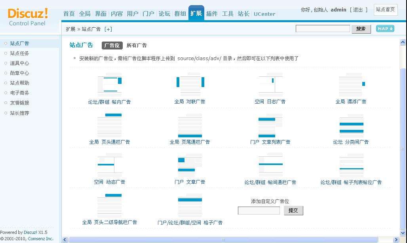Viewport: 407px width, 243px height.
Task: Click the horizontal scrollbar left arrow
Action: [65, 239]
